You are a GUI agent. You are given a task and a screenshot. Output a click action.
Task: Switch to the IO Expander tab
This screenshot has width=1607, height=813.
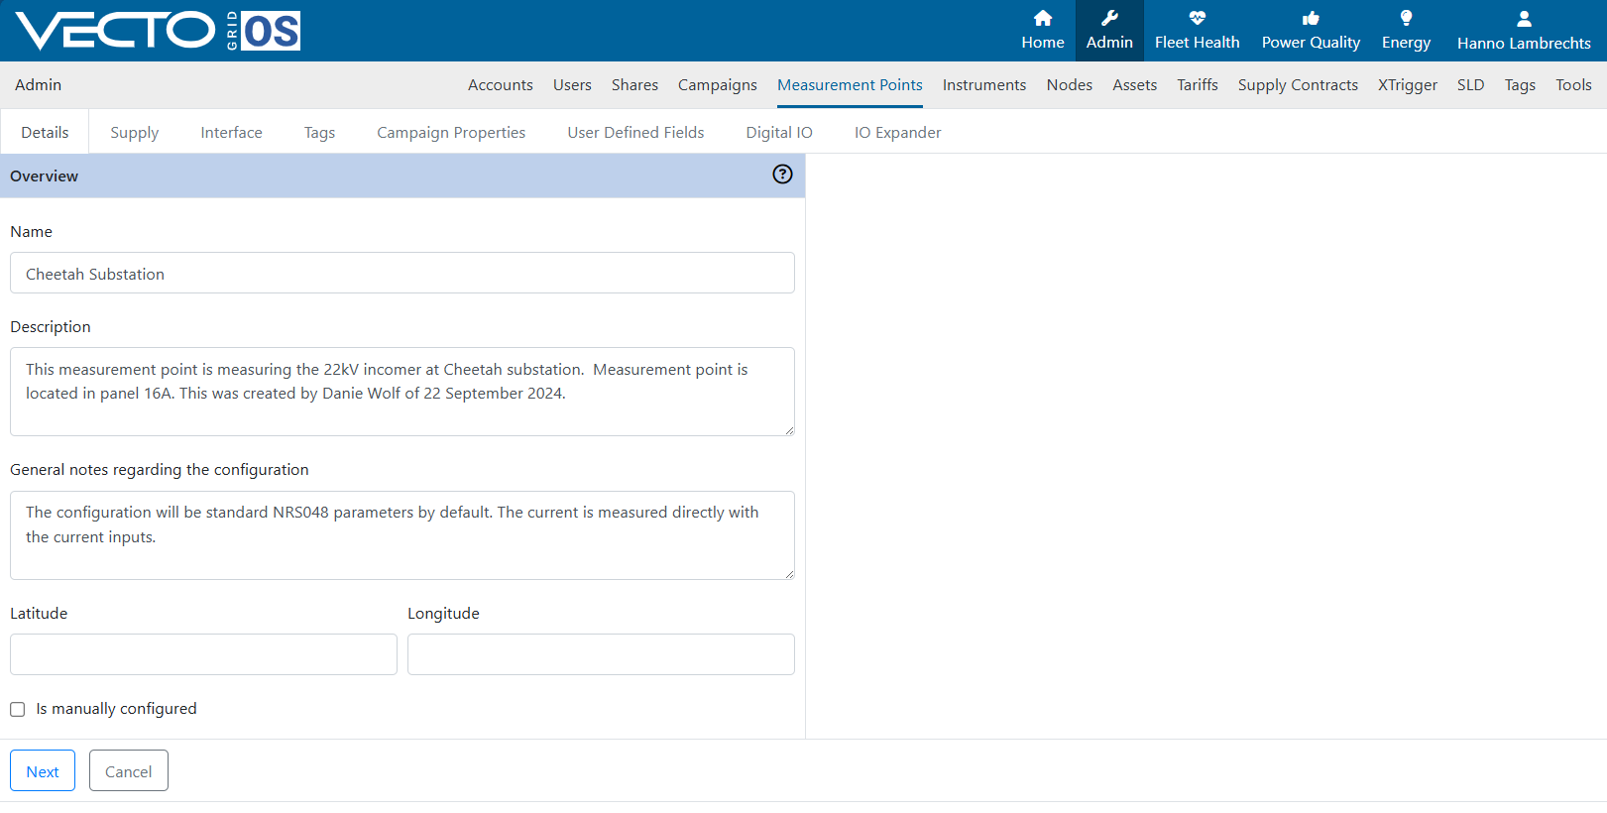897,132
